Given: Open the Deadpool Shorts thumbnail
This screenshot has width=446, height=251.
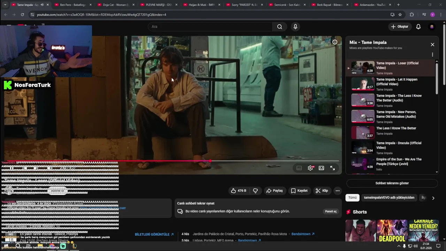Looking at the screenshot, I should (x=392, y=230).
